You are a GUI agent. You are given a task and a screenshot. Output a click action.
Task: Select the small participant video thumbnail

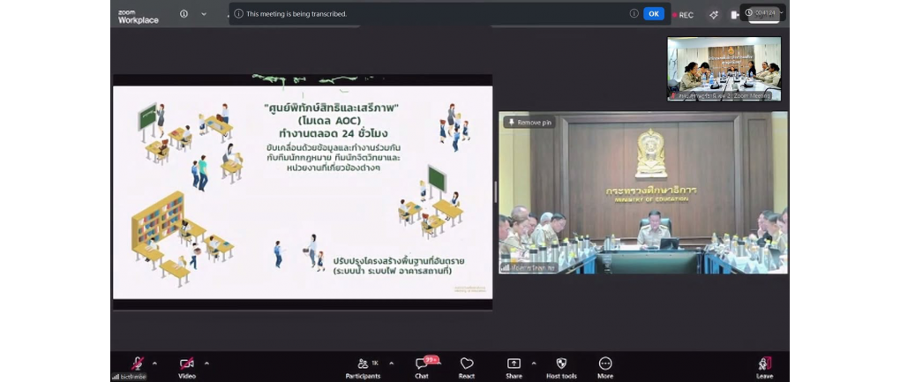[724, 68]
